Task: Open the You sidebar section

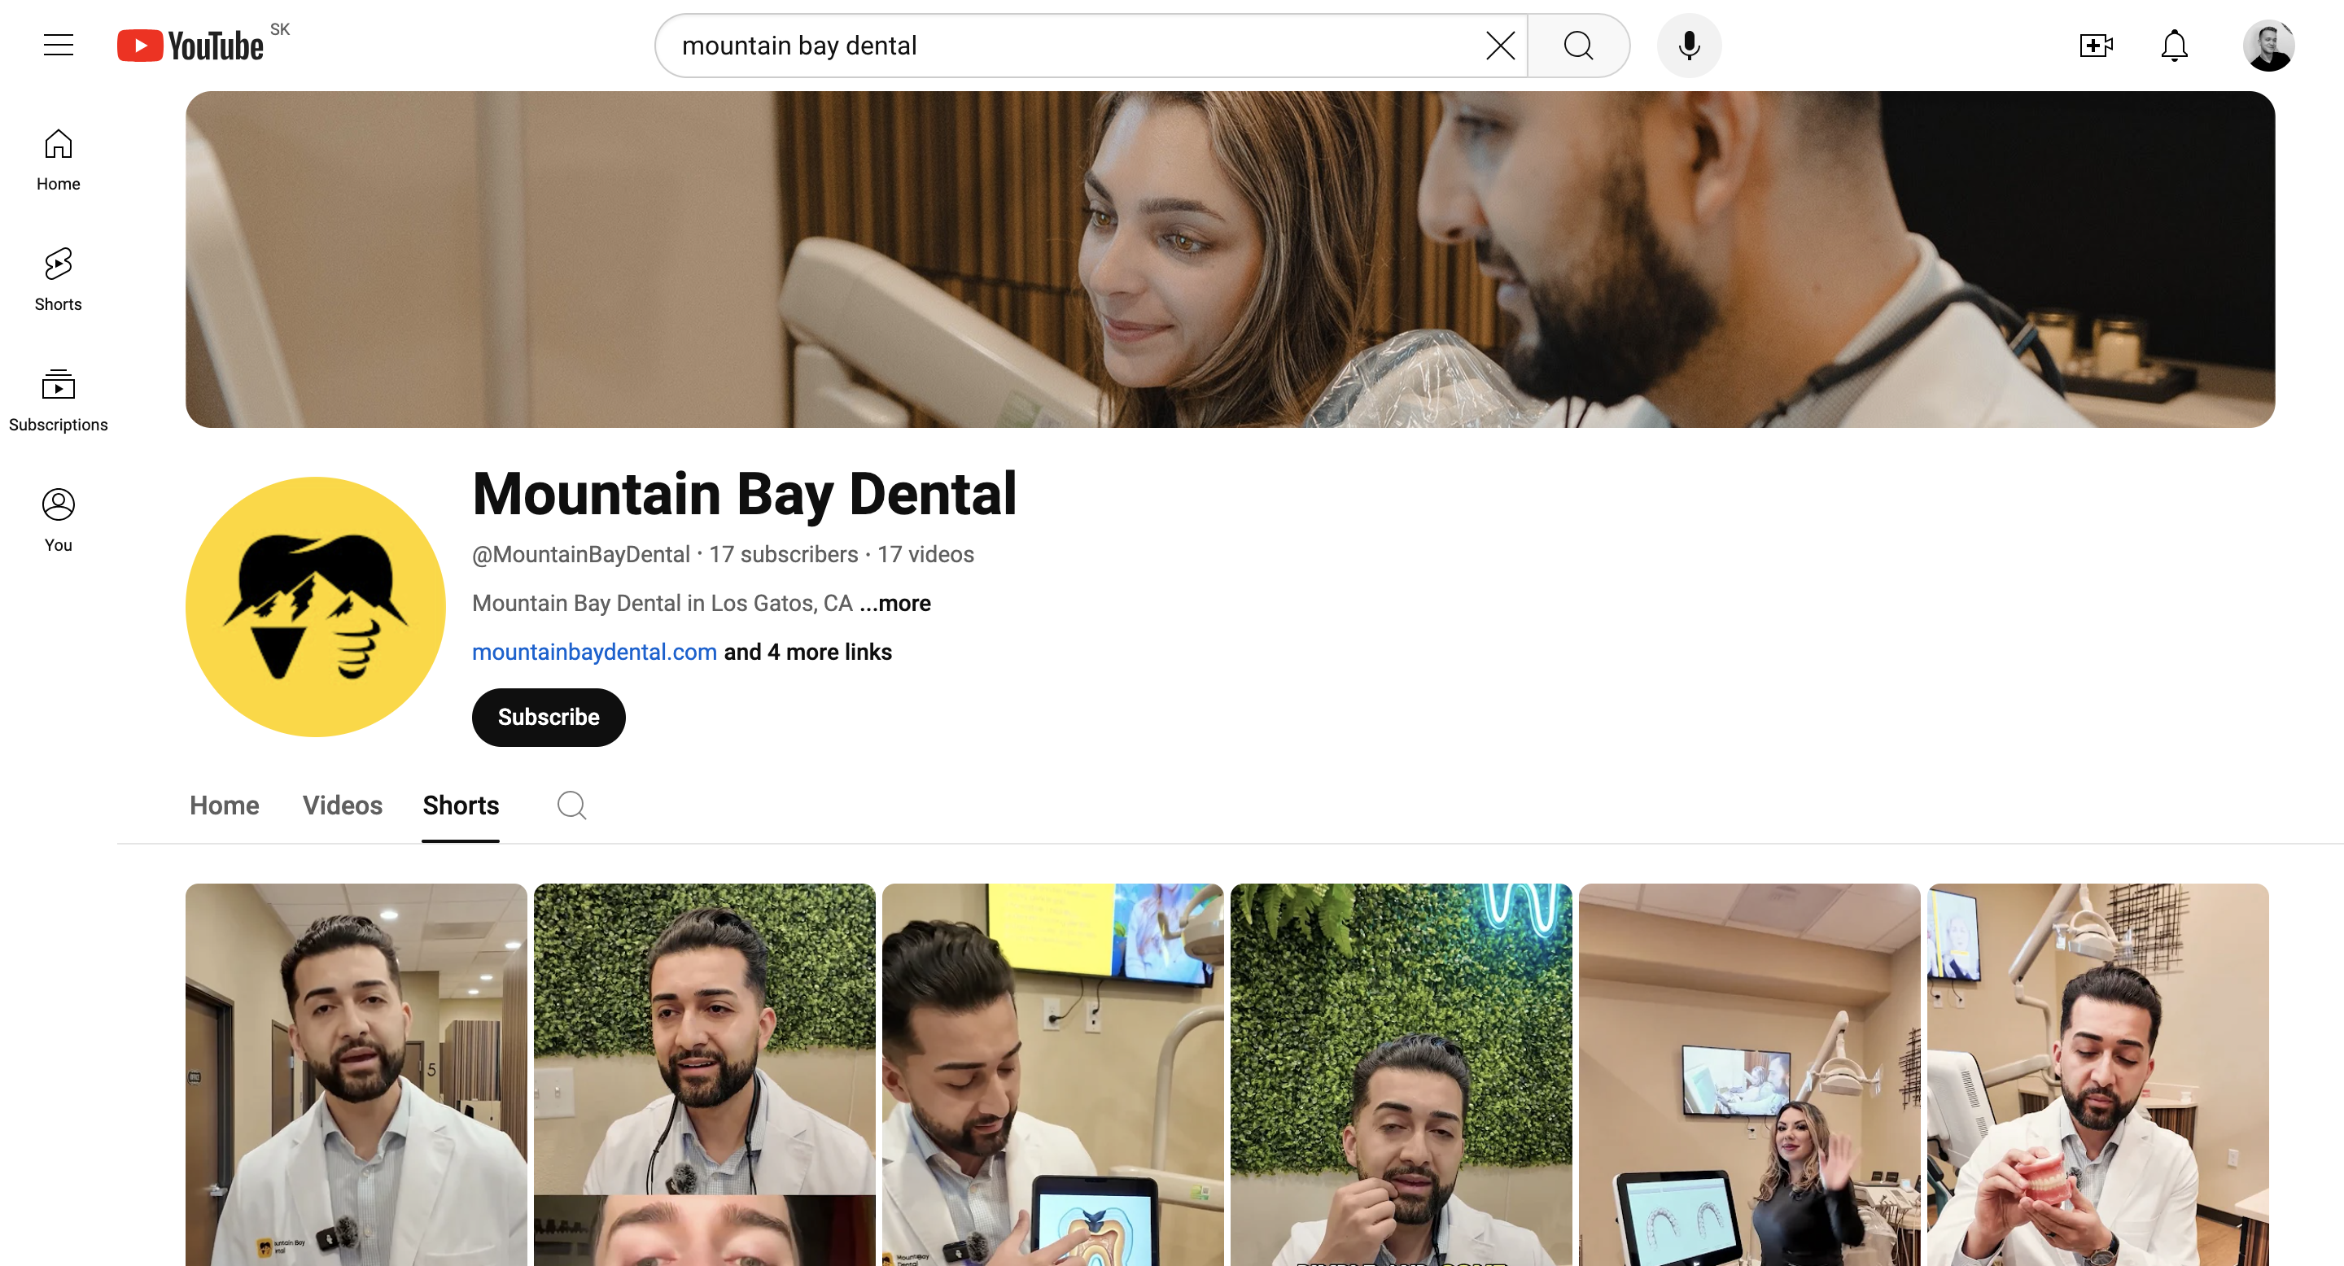Action: pyautogui.click(x=59, y=519)
